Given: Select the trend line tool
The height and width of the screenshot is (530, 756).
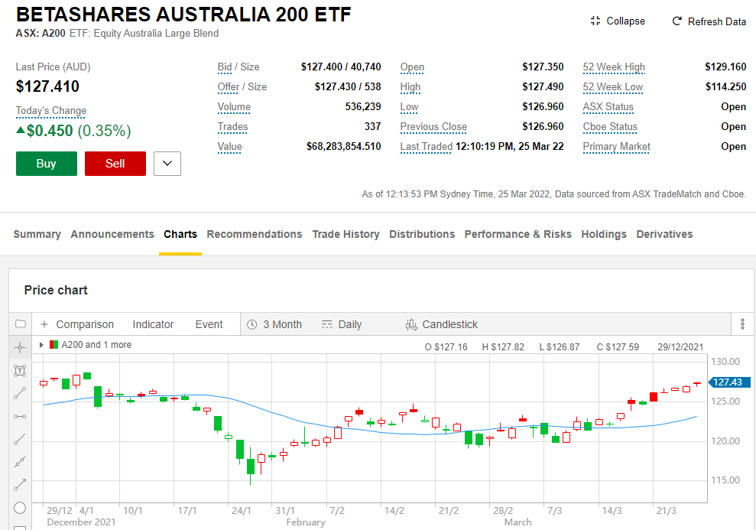Looking at the screenshot, I should pos(20,394).
